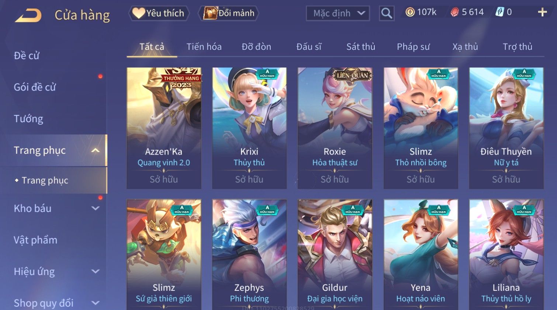The width and height of the screenshot is (557, 310).
Task: Expand Shop quy đổi sidebar section
Action: (x=95, y=303)
